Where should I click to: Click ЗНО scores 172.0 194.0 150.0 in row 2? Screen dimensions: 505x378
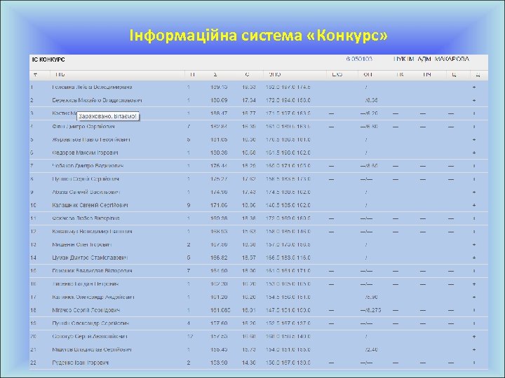pyautogui.click(x=288, y=100)
